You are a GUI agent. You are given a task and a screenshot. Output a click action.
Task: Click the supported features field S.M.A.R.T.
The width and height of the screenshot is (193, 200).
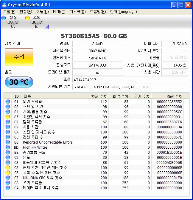(130, 87)
